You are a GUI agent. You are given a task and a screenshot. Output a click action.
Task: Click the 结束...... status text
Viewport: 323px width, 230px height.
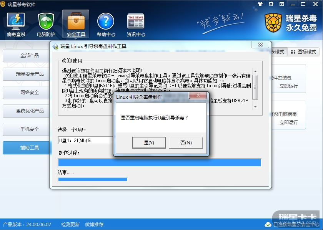point(65,172)
